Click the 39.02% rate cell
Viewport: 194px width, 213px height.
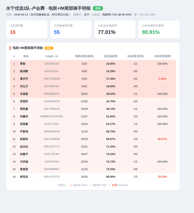[x=111, y=94]
